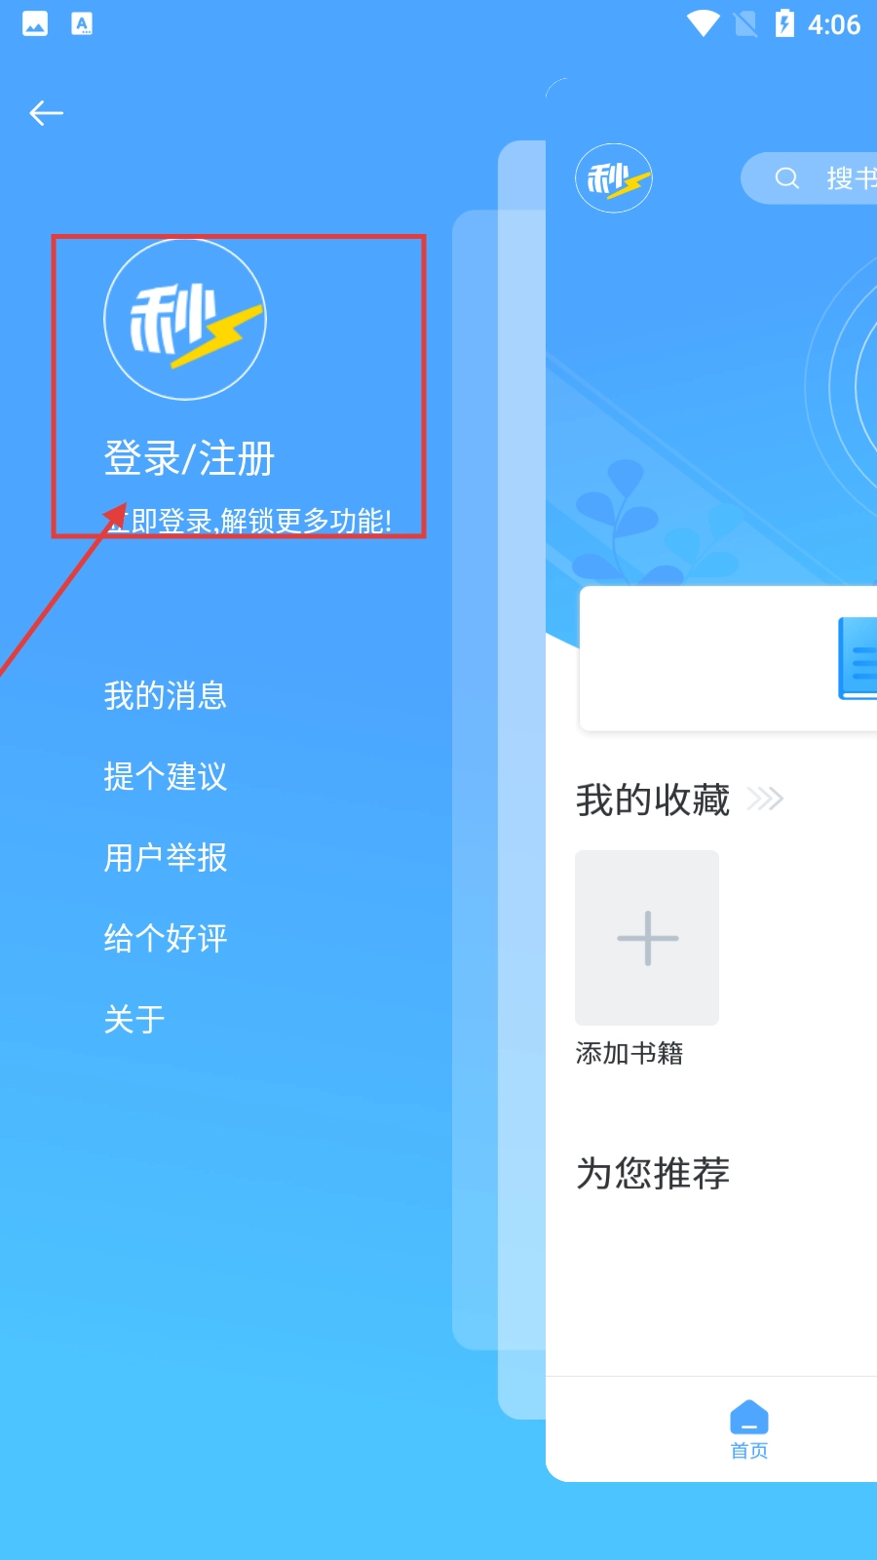Open 提个建议 menu item

tap(166, 777)
